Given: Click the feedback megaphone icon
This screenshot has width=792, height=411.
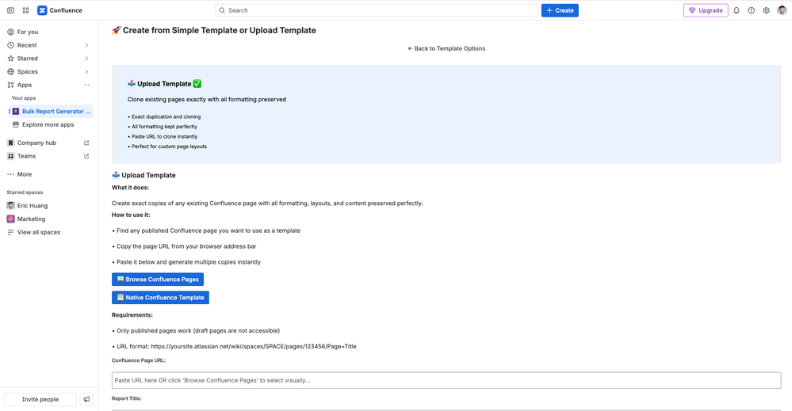Looking at the screenshot, I should [87, 399].
